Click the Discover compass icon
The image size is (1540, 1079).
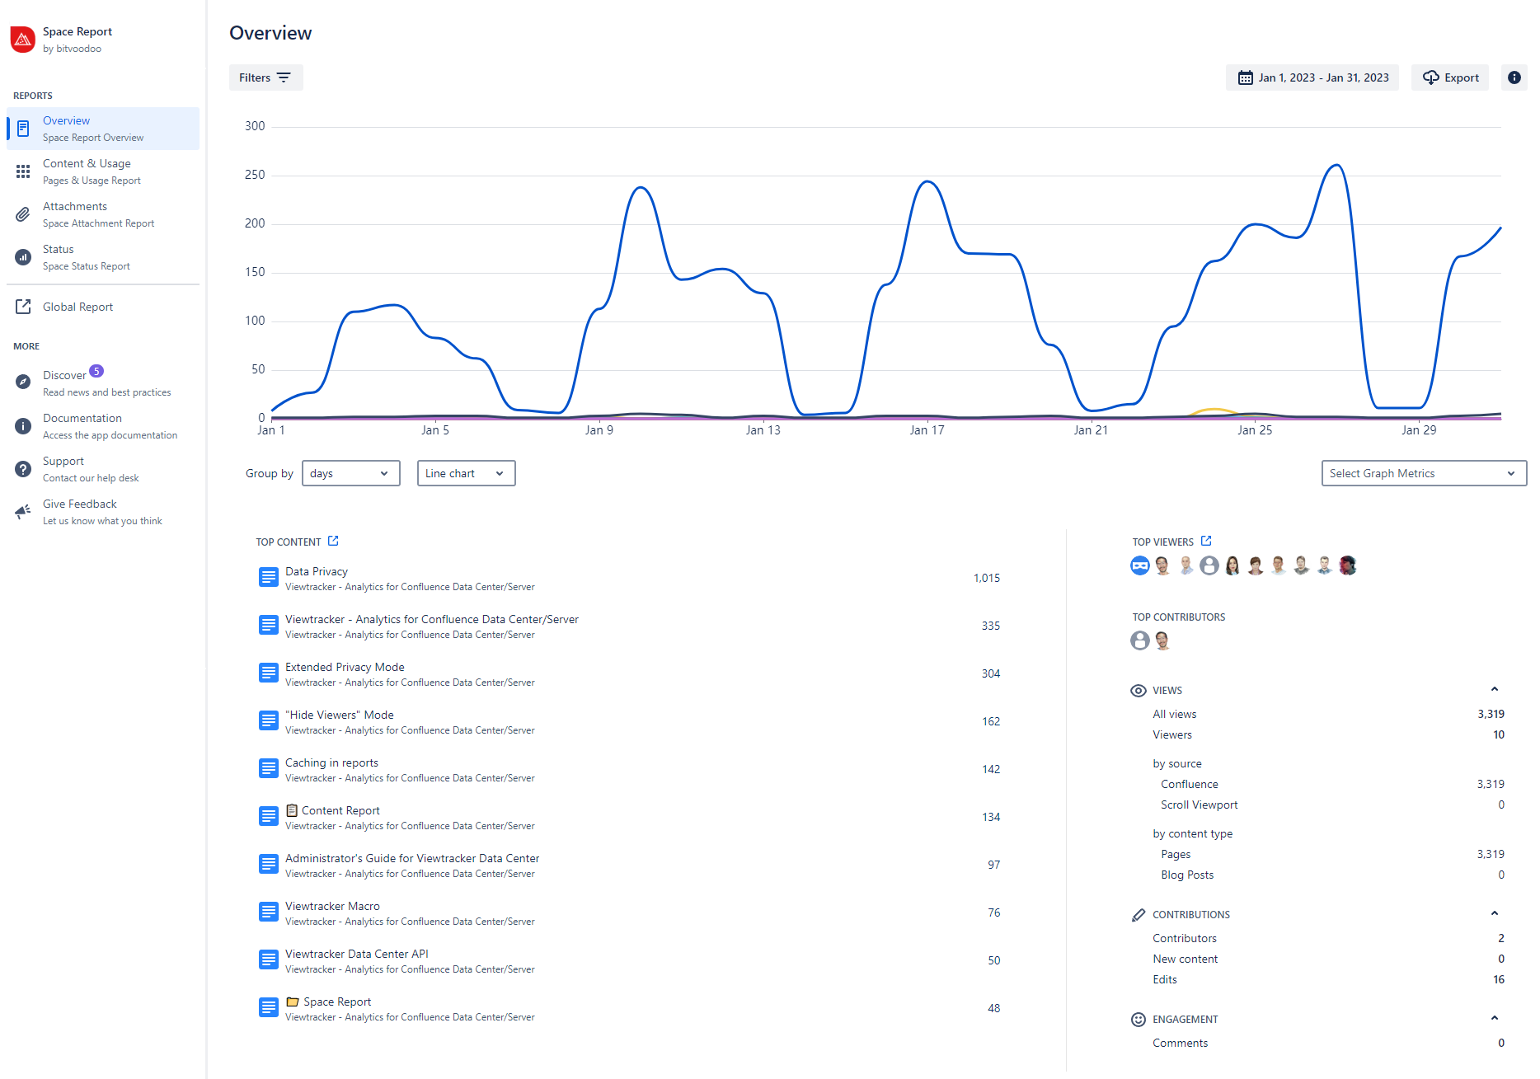click(23, 382)
